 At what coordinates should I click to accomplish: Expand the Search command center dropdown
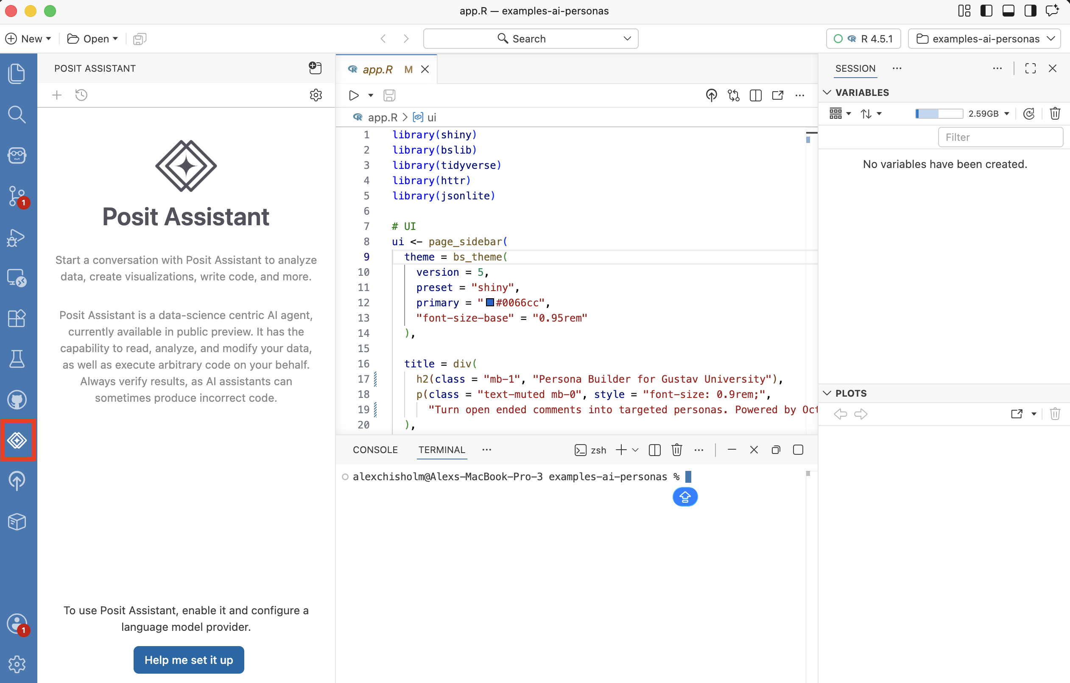(627, 39)
